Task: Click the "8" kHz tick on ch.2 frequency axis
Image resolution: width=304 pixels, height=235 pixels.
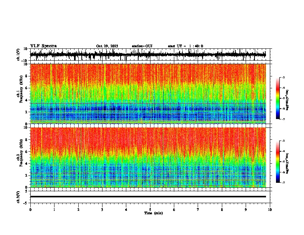Action: pyautogui.click(x=26, y=140)
